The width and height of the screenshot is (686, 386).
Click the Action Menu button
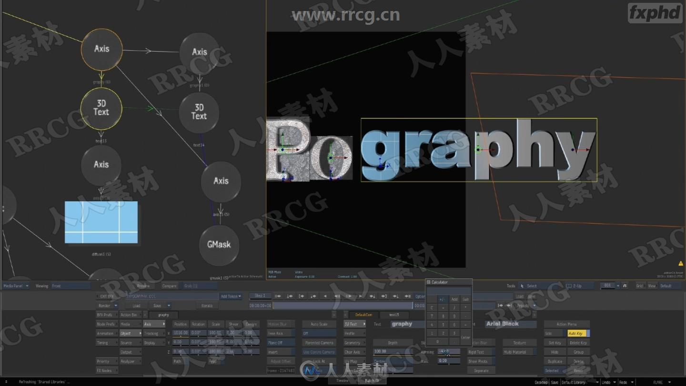point(566,324)
